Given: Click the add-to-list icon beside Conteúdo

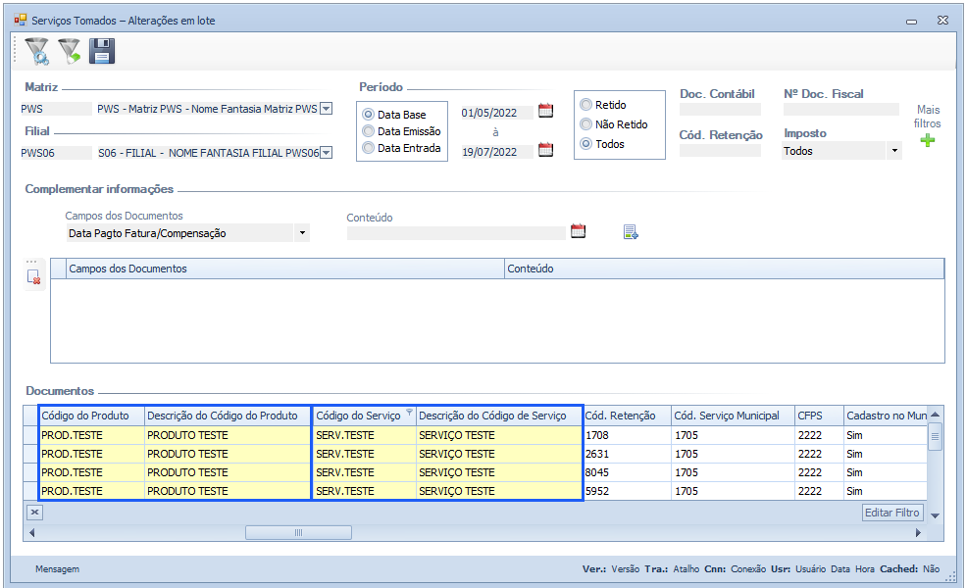Looking at the screenshot, I should 631,232.
